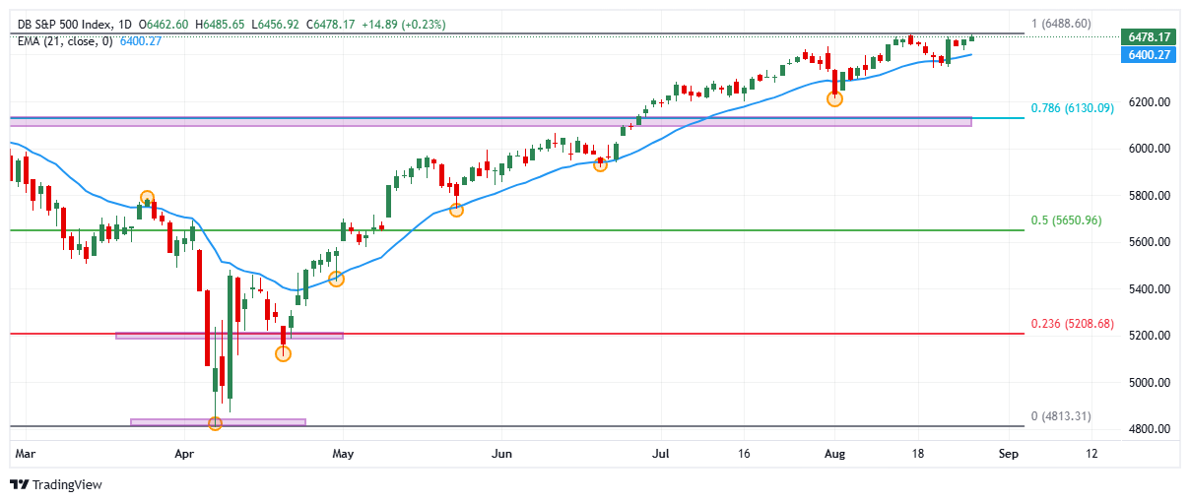Viewport: 1190px width, 502px height.
Task: Select the orange circle on late March peak
Action: pyautogui.click(x=147, y=198)
